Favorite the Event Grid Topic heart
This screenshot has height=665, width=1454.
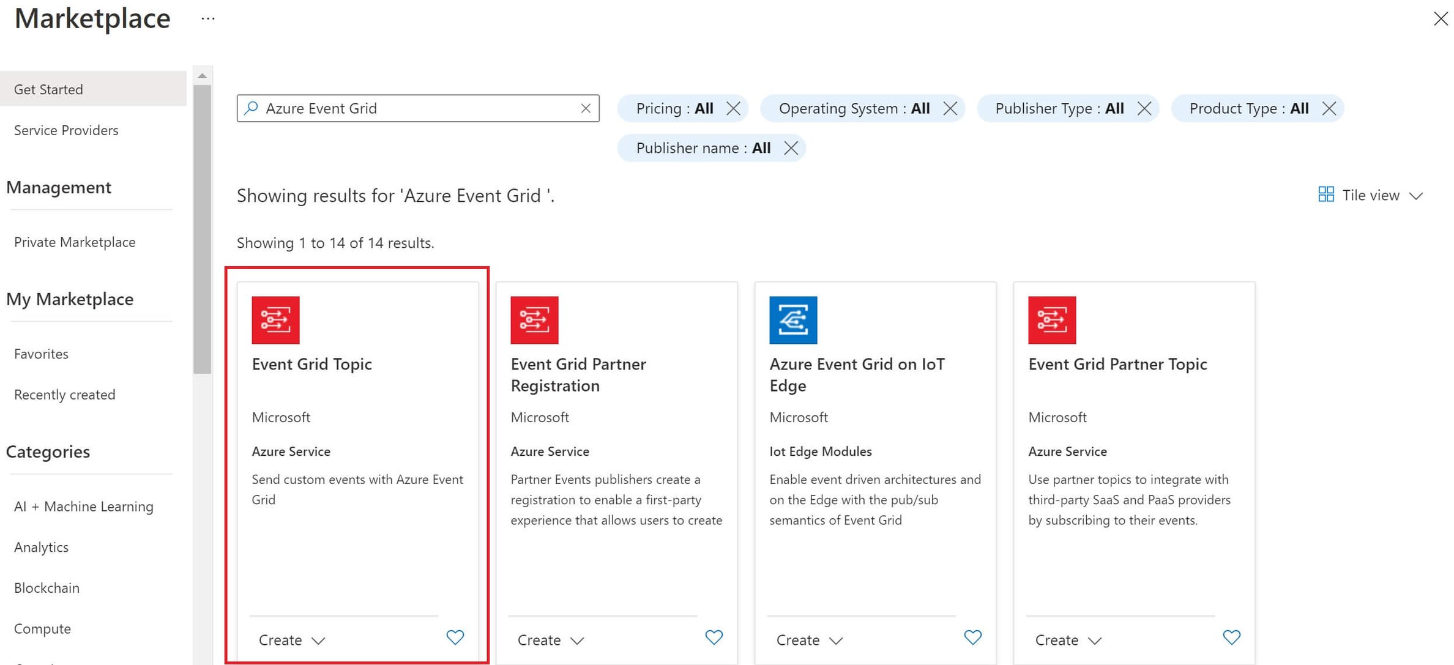tap(455, 637)
